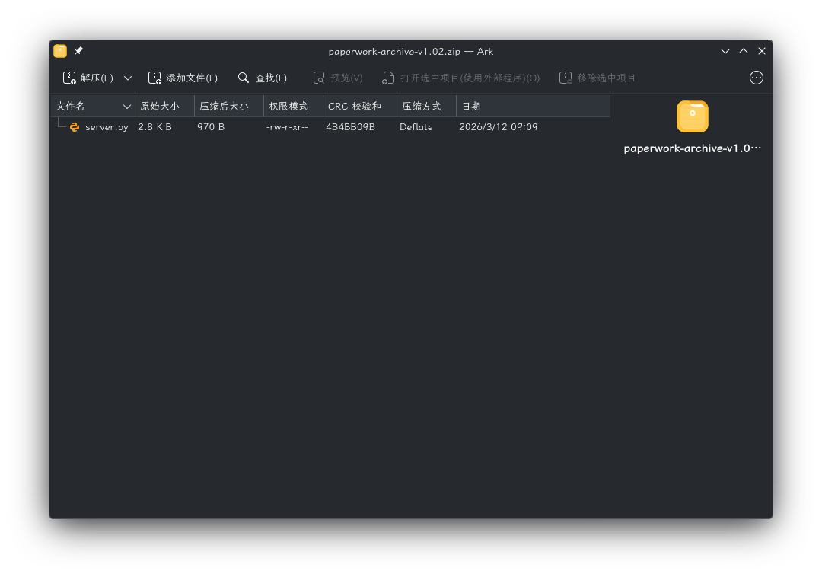Click 移除选中项目 remove button
The image size is (822, 577).
click(597, 78)
